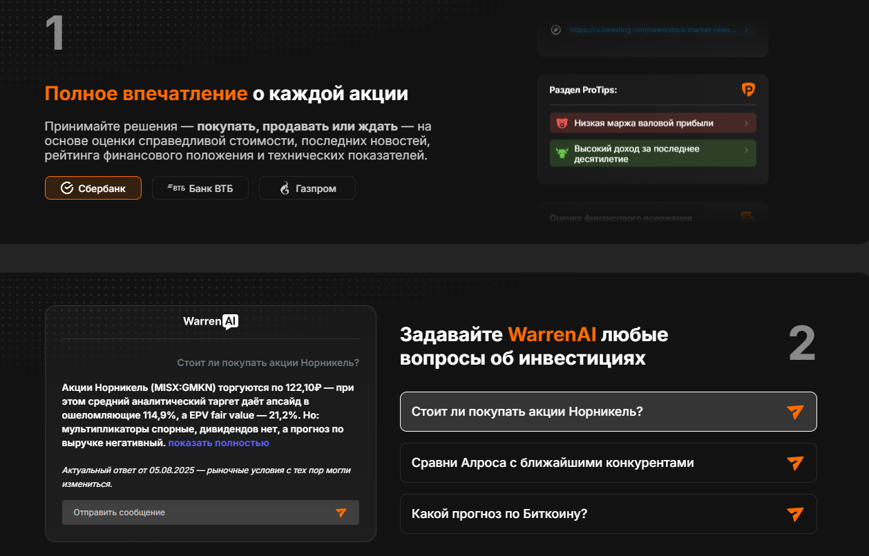Open the ru.investing.com news link

pos(653,30)
